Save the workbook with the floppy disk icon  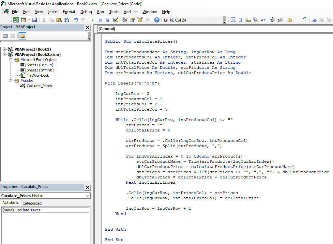(35, 20)
